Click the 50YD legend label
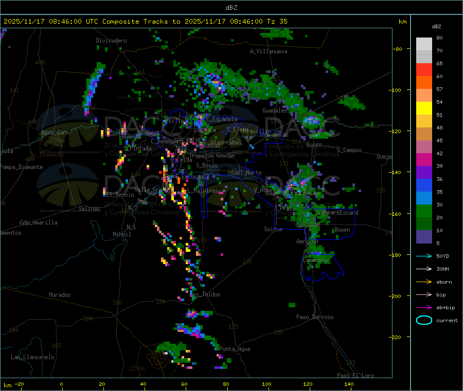Image resolution: width=463 pixels, height=391 pixels. pos(442,256)
